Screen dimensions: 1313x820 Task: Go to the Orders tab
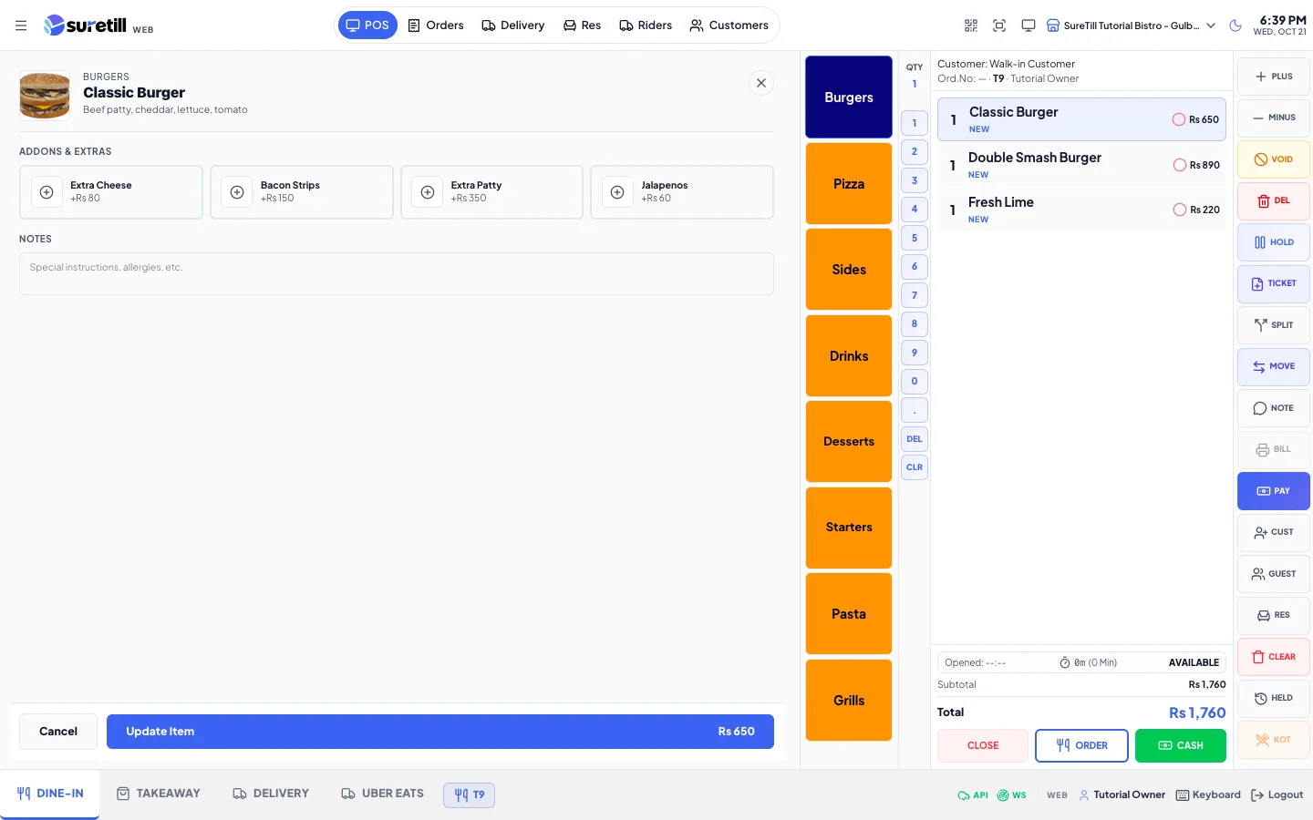click(x=436, y=26)
